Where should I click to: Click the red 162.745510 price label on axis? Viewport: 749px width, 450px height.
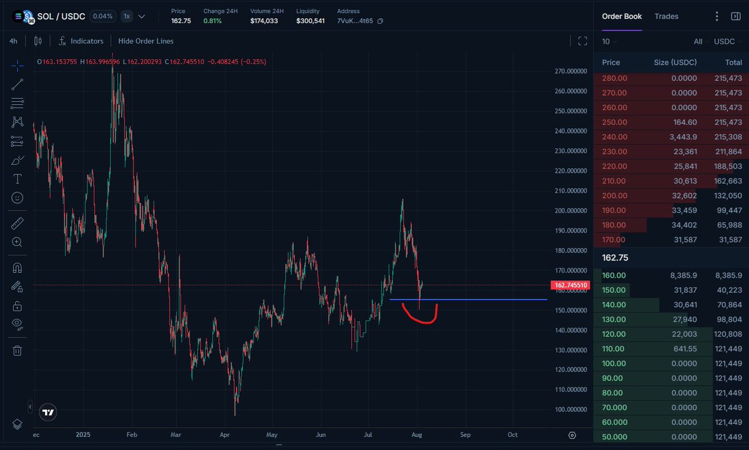[x=570, y=285]
